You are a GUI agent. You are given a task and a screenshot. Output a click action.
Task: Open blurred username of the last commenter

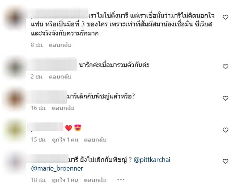point(48,159)
